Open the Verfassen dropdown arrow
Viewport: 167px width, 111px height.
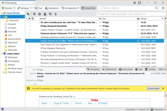32,8
